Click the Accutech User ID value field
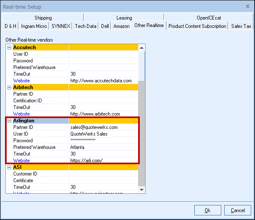Screen dimensions: 255x220 click(104, 54)
